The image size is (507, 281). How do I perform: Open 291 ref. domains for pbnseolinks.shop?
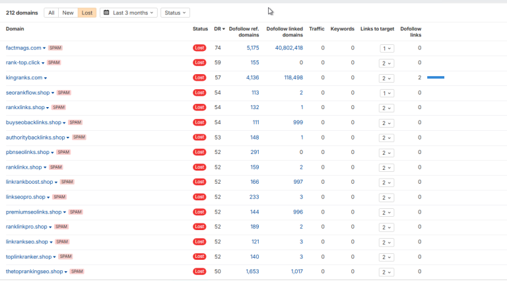point(255,152)
